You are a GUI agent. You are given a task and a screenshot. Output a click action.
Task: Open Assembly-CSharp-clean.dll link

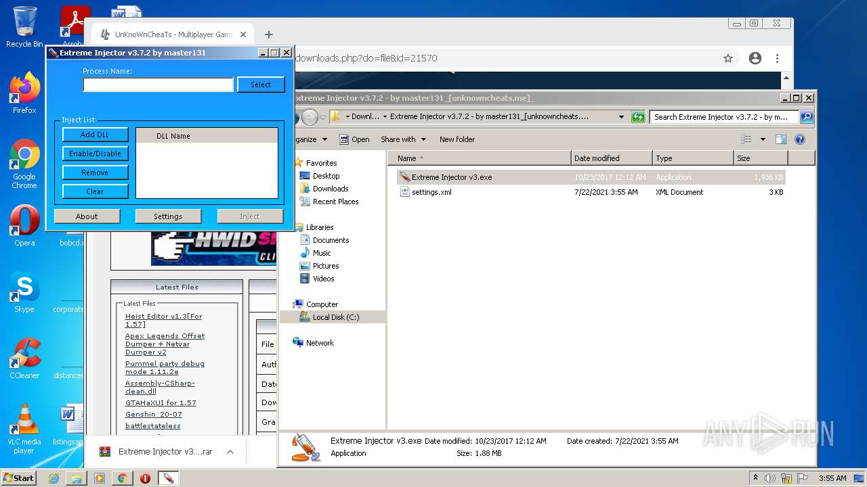coord(160,387)
